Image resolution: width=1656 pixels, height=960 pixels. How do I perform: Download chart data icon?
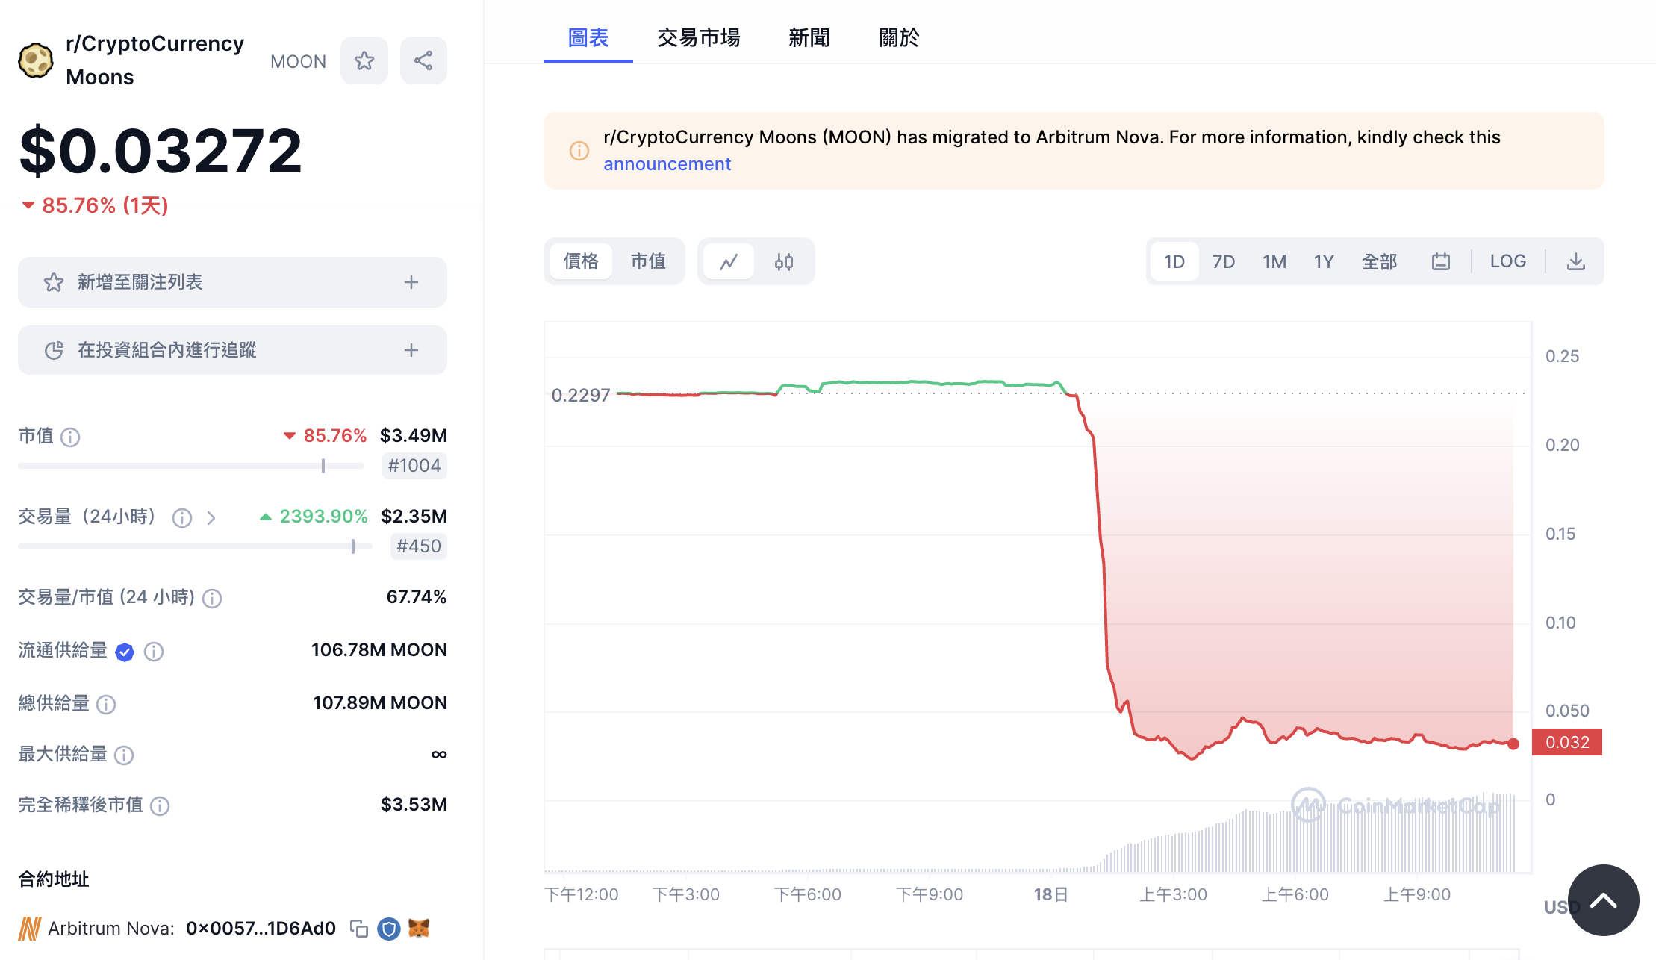click(1576, 261)
